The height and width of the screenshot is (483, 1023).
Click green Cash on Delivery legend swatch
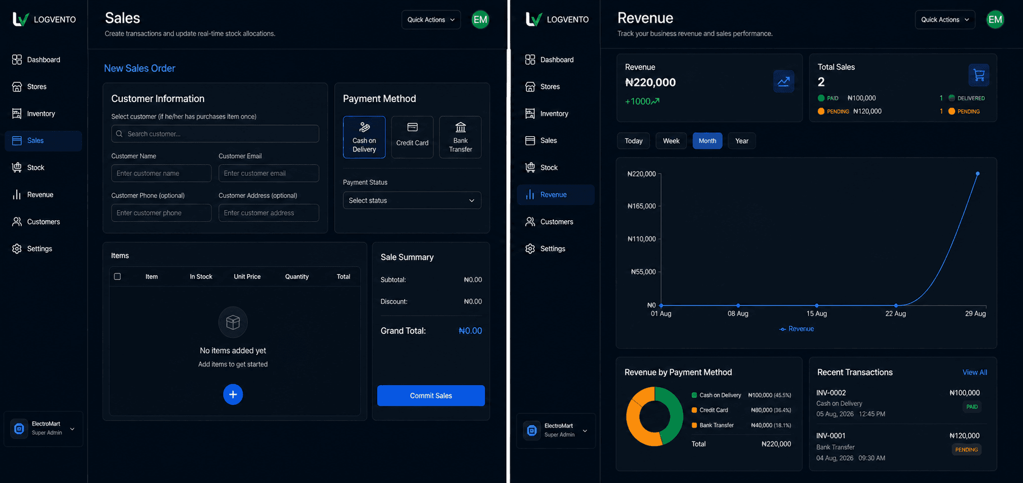(x=695, y=395)
